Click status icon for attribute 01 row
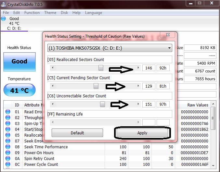The height and width of the screenshot is (172, 220). click(x=8, y=112)
